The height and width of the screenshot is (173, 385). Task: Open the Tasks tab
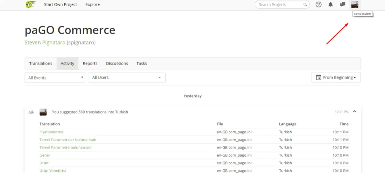pos(142,63)
